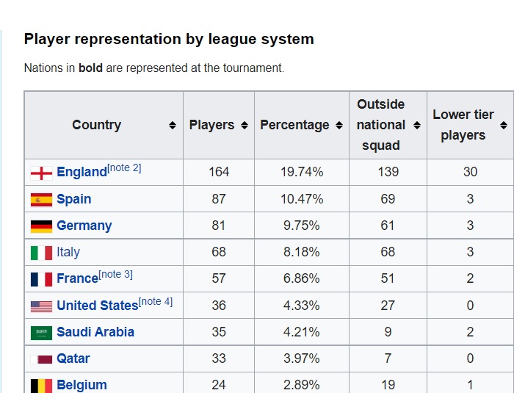Click the United States flag icon
The image size is (514, 393).
tap(41, 306)
